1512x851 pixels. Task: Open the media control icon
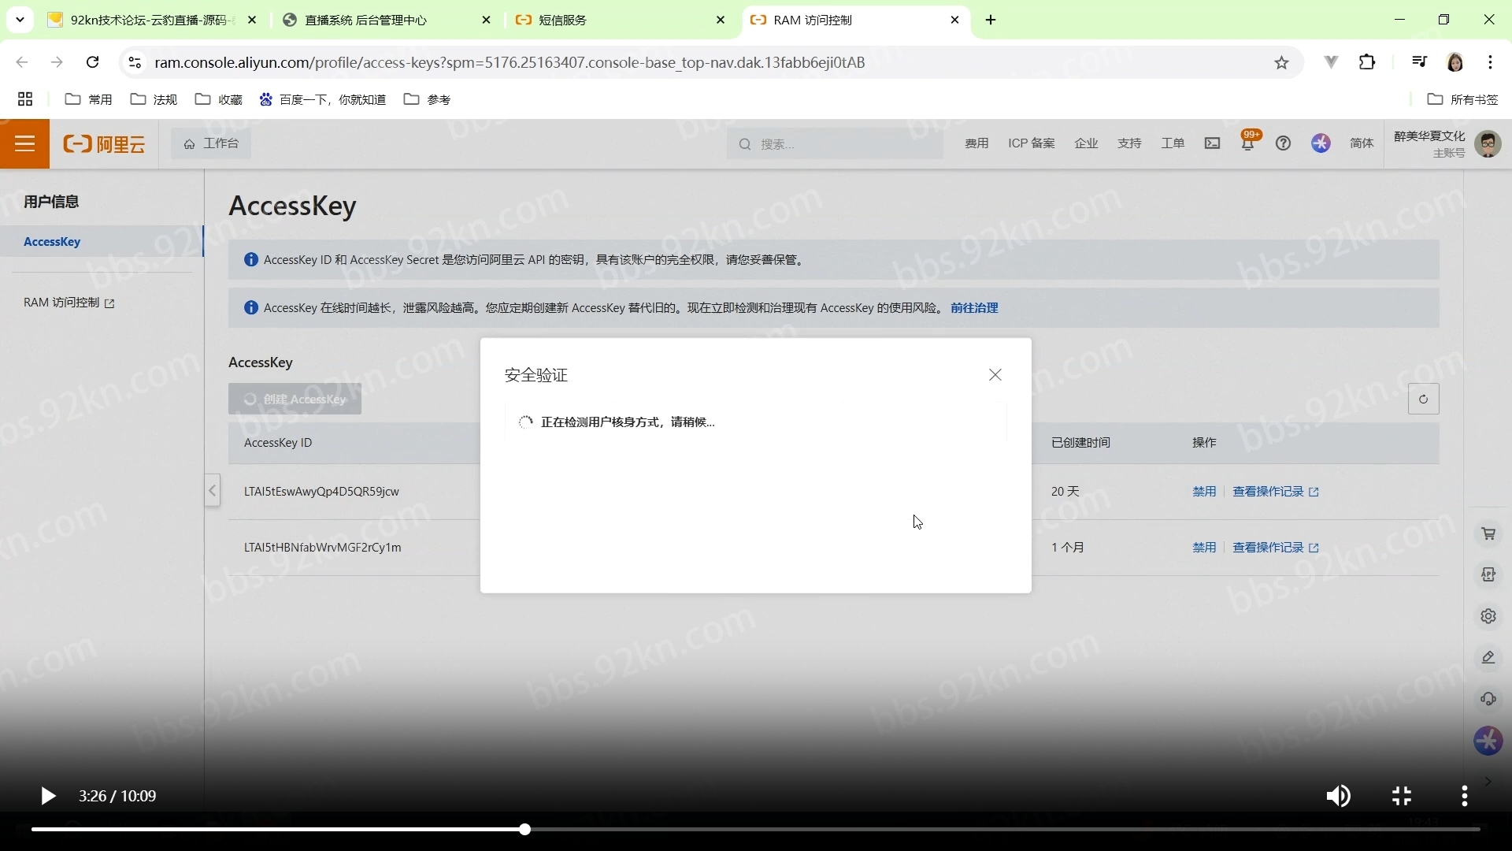click(x=1419, y=62)
